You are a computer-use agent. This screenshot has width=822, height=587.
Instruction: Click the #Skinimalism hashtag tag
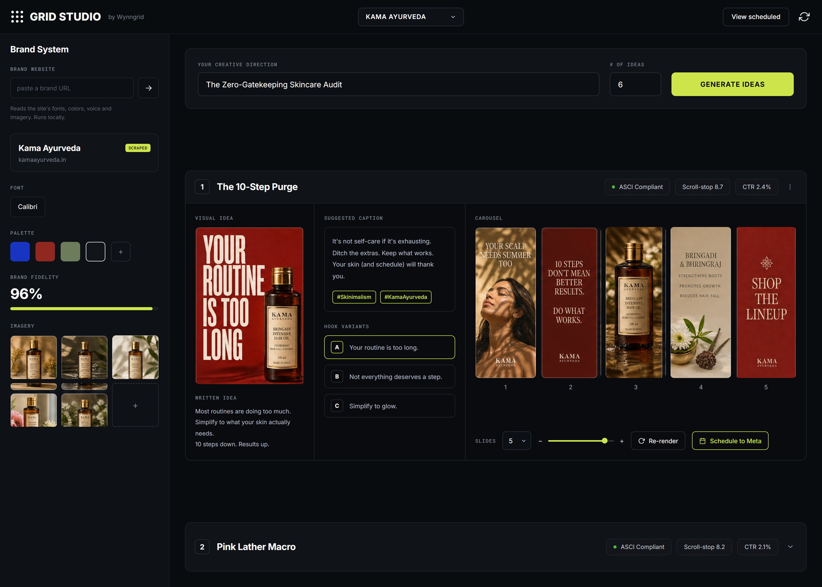pyautogui.click(x=354, y=297)
